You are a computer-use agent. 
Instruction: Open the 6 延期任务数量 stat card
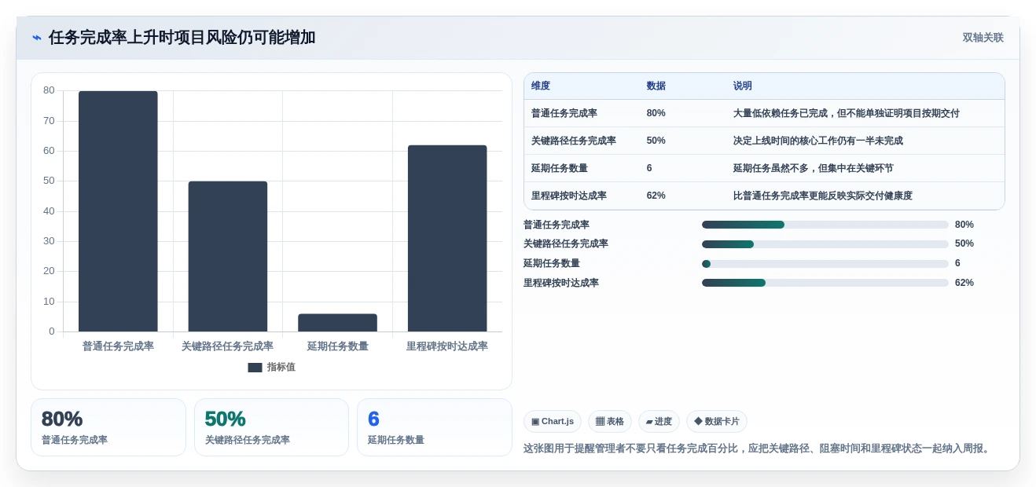pyautogui.click(x=435, y=427)
